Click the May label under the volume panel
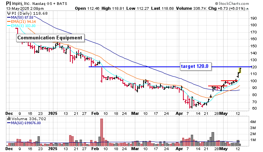Viewport: 263px width, 152px height. click(224, 149)
